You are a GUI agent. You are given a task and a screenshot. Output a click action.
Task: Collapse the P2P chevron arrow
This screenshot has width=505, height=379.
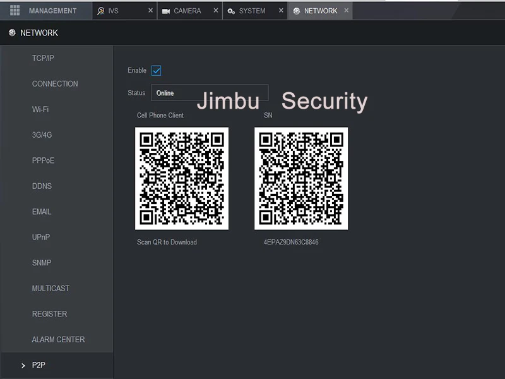click(23, 366)
